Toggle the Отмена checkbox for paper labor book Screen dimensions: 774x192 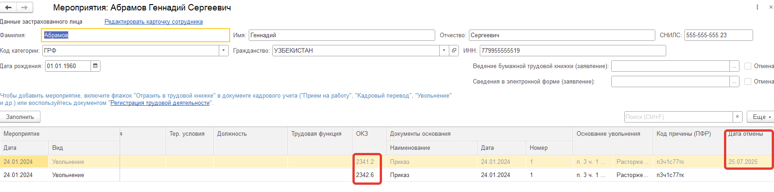click(748, 66)
